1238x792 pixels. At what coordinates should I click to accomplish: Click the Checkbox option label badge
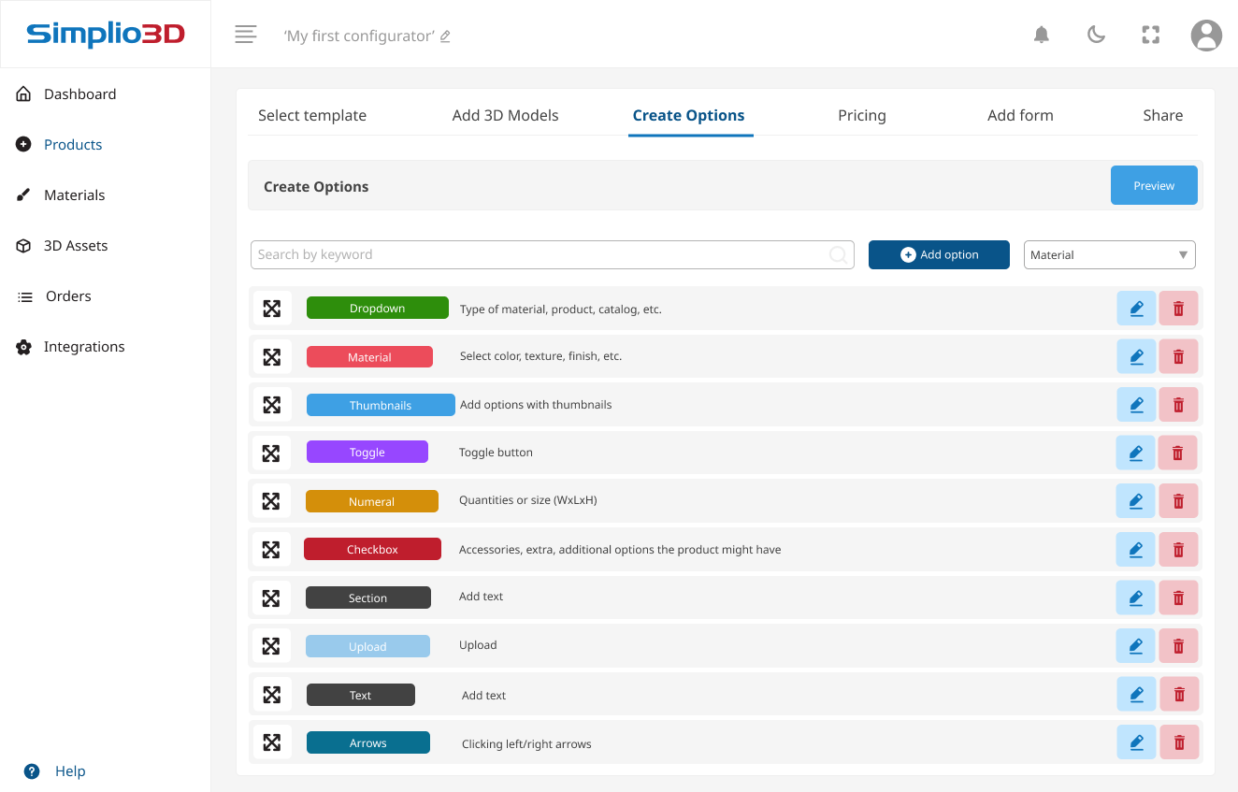tap(372, 549)
